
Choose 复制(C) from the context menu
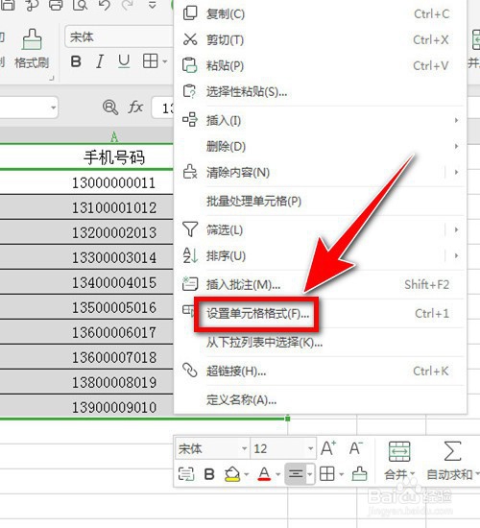(x=320, y=13)
